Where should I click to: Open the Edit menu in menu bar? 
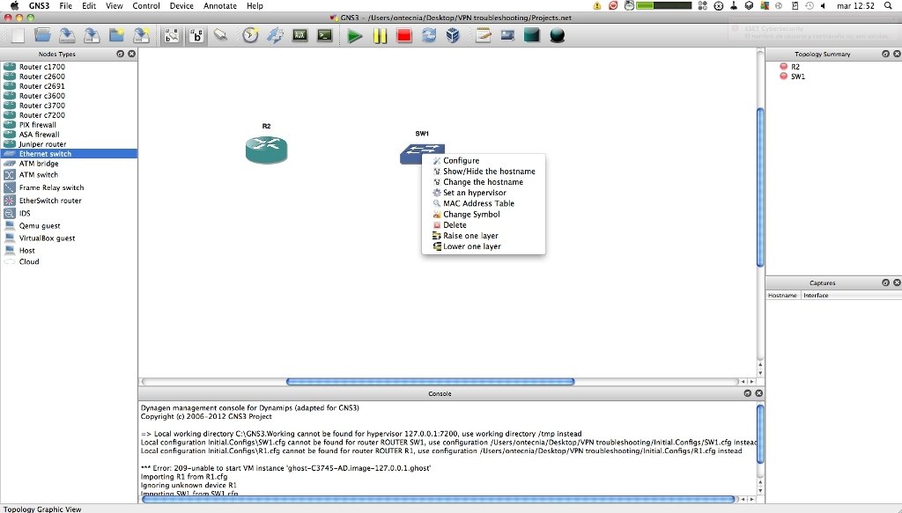pyautogui.click(x=89, y=6)
